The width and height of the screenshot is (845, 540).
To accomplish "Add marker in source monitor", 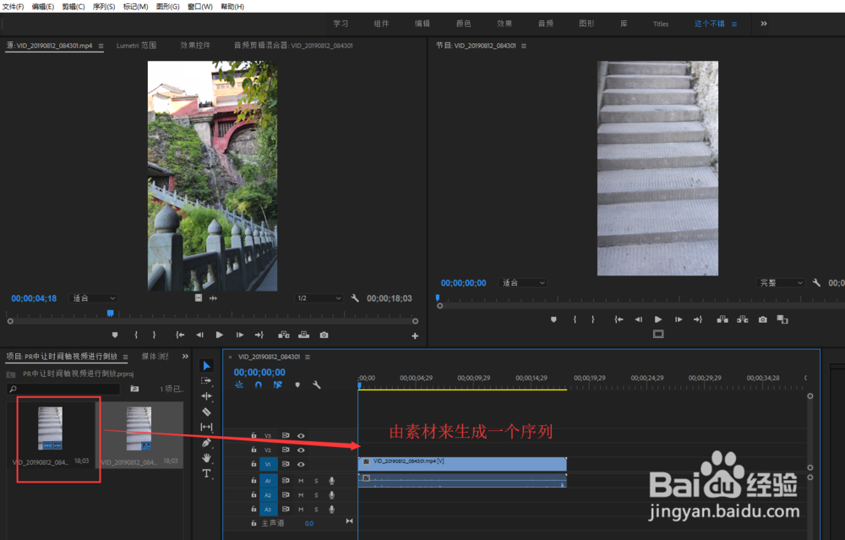I will pos(115,335).
